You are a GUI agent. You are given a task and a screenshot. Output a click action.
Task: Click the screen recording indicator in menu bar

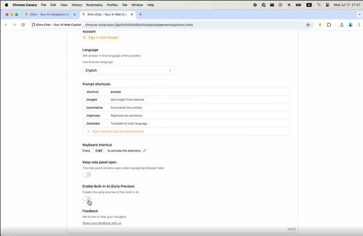click(255, 5)
